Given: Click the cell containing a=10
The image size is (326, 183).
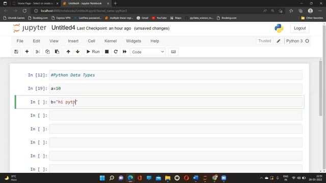Looking at the screenshot, I should tap(176, 88).
